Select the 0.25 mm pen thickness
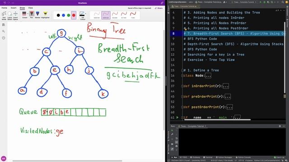The image size is (289, 162). point(97,15)
